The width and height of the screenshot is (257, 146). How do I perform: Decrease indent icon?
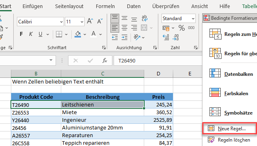pyautogui.click(x=115, y=38)
